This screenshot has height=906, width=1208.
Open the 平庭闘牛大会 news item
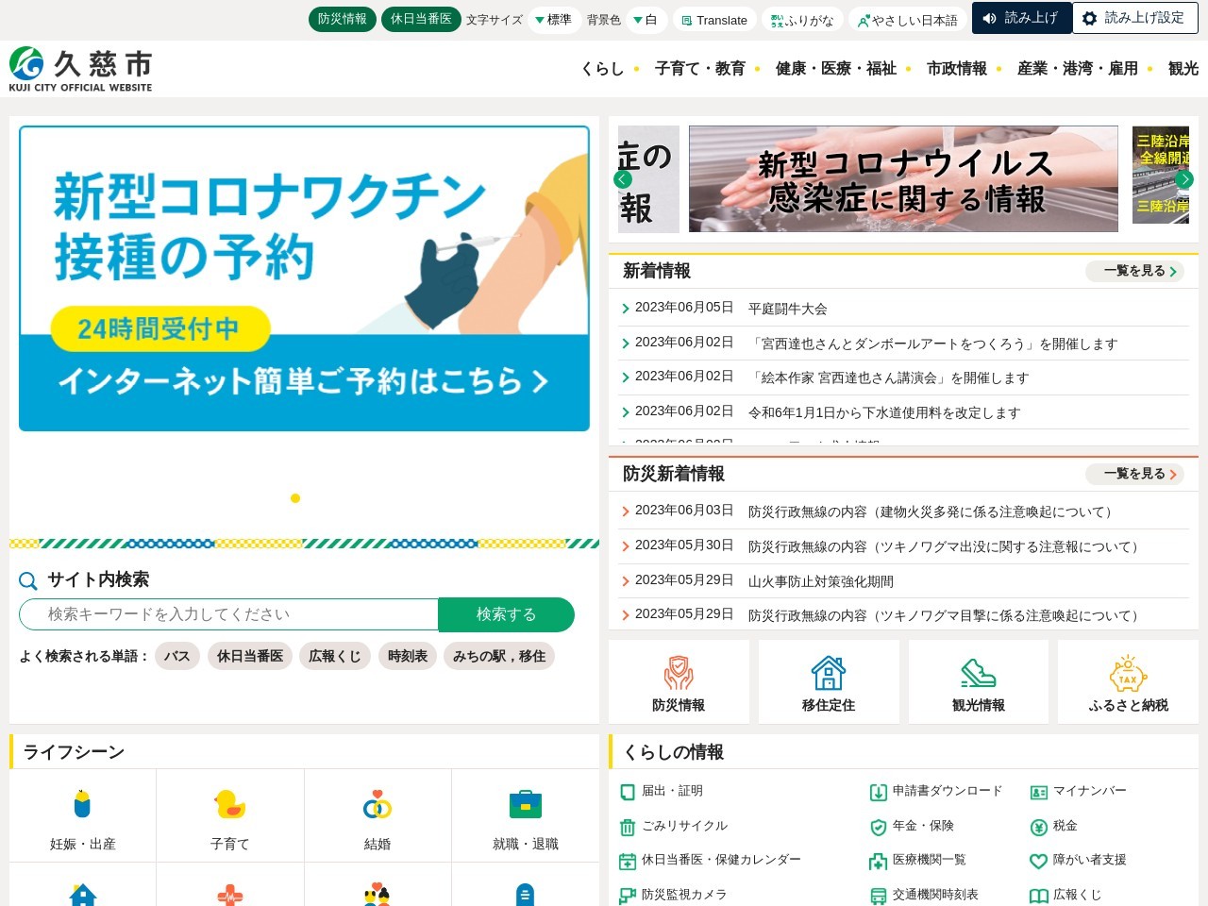[x=787, y=309]
